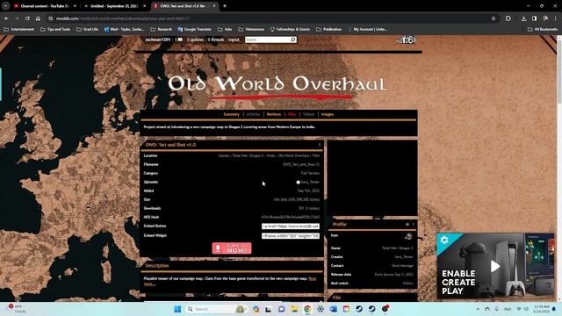Open the Entertainment bookmark folder
Image resolution: width=562 pixels, height=316 pixels.
pos(19,29)
